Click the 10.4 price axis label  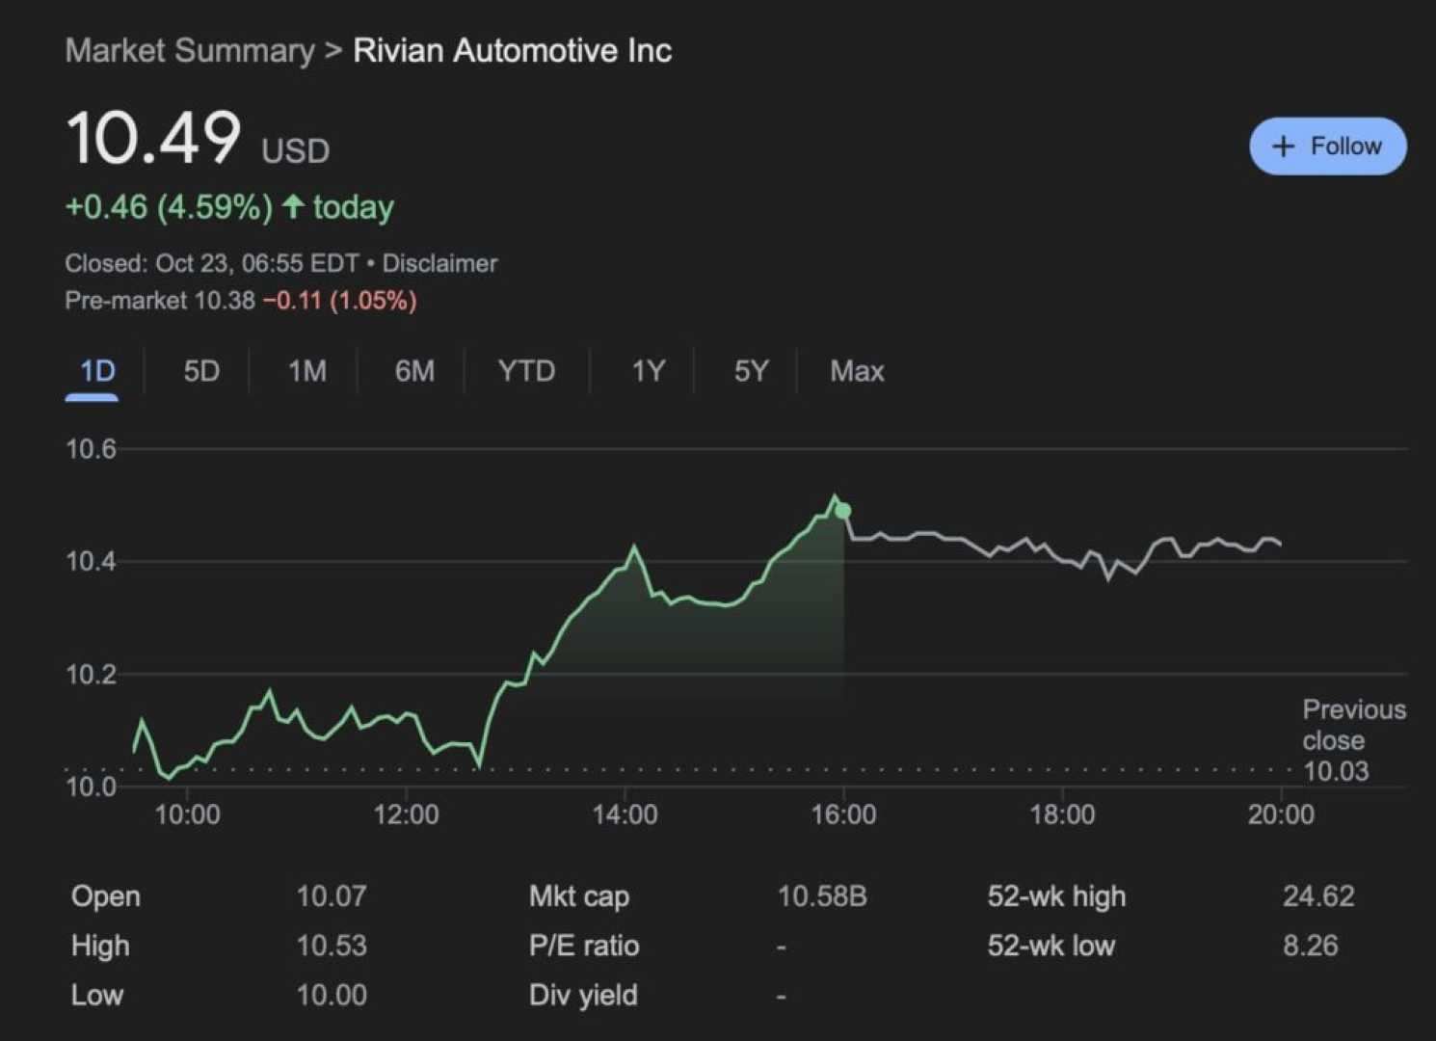pos(91,562)
